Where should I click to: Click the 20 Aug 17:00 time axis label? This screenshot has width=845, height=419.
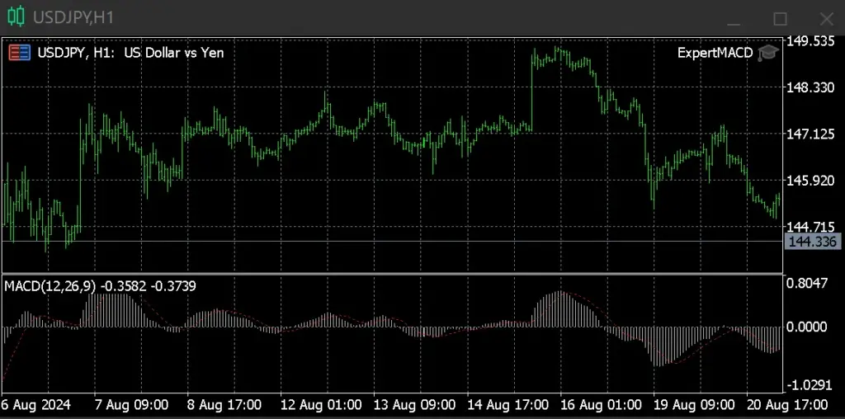[x=787, y=404]
